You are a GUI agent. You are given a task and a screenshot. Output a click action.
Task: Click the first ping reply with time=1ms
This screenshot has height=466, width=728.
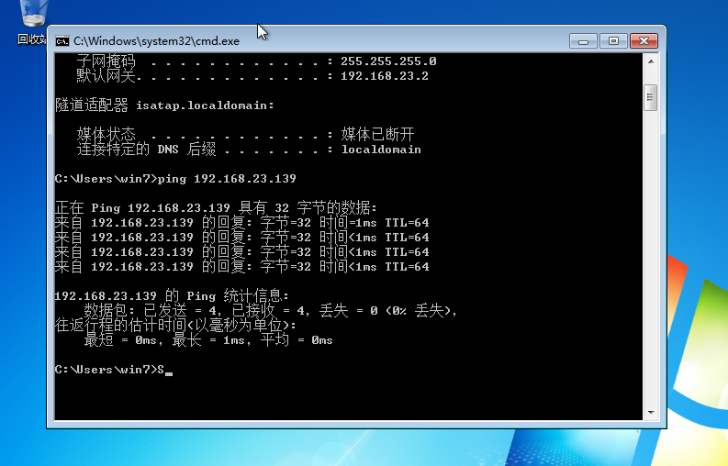tap(241, 223)
